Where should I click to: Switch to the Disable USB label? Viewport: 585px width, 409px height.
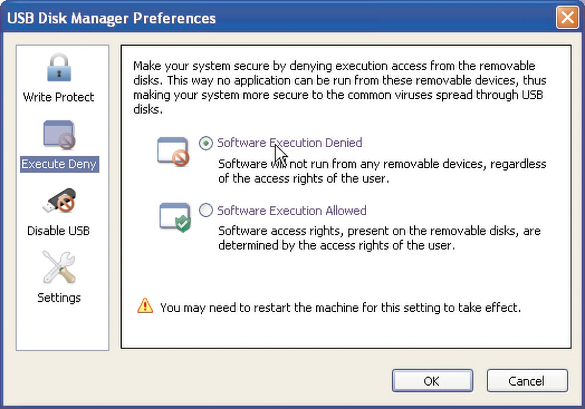(59, 230)
